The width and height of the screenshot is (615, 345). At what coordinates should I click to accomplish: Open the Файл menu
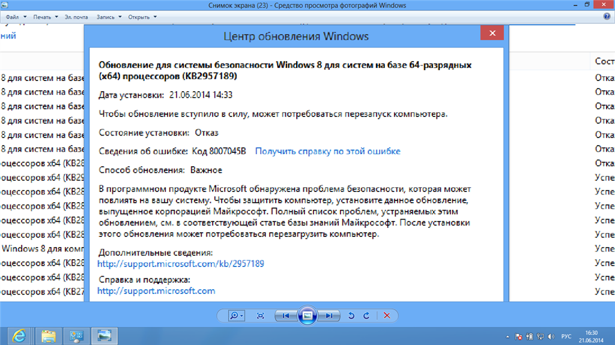click(16, 17)
